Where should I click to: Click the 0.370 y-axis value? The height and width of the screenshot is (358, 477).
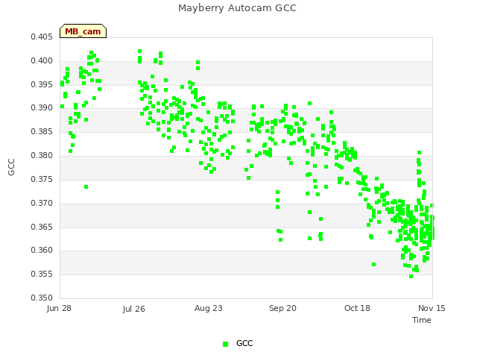click(42, 203)
